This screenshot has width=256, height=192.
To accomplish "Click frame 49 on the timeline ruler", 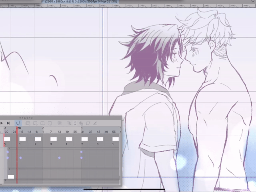I will click(106, 132).
